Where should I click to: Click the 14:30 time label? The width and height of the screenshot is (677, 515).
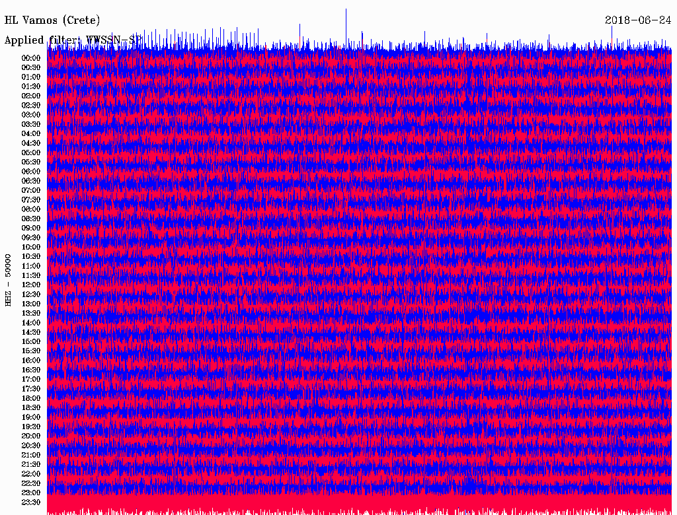click(31, 333)
